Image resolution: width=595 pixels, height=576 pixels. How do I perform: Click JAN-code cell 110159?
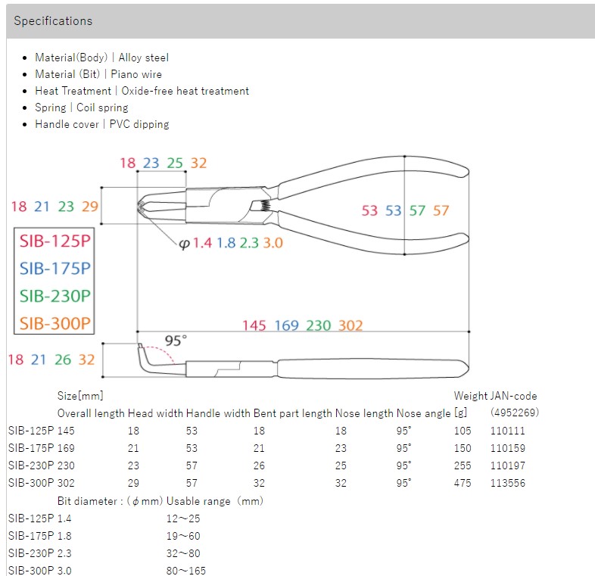coord(508,448)
